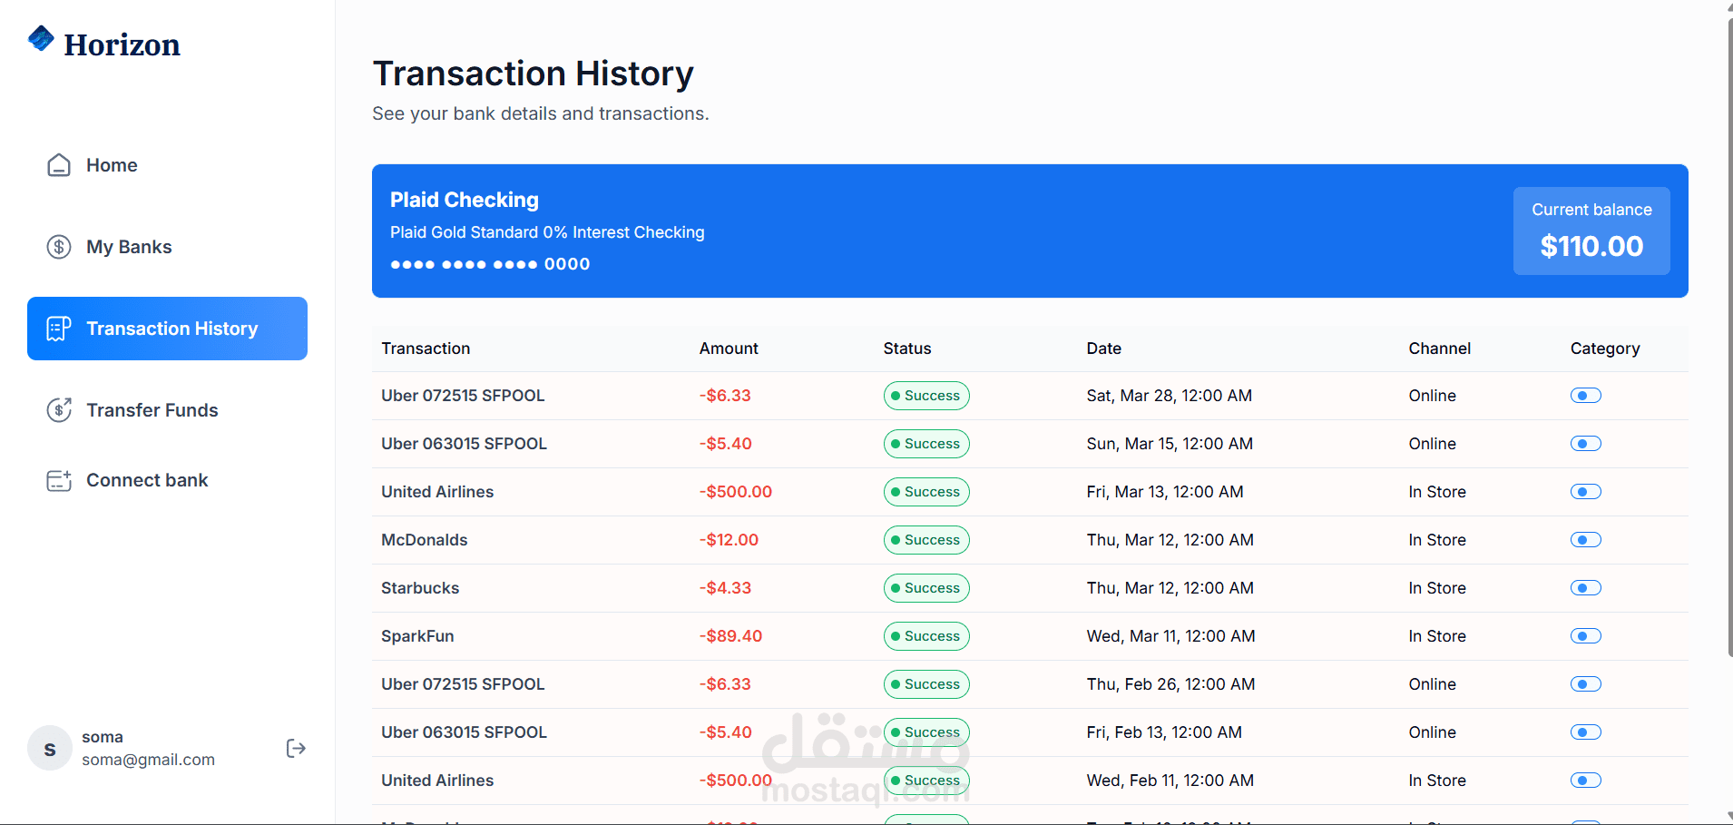Open the Connect bank link
1733x825 pixels.
point(147,480)
